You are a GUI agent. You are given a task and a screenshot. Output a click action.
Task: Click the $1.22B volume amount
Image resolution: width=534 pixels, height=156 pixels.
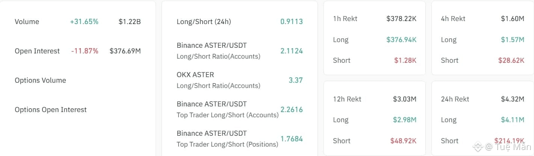coord(130,22)
